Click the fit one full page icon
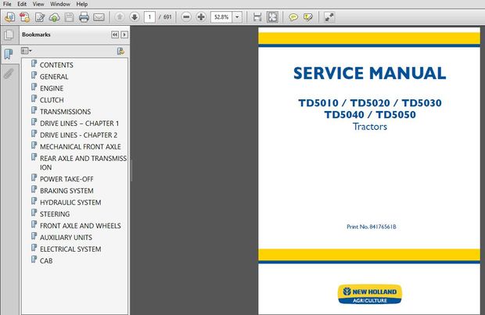 [272, 17]
